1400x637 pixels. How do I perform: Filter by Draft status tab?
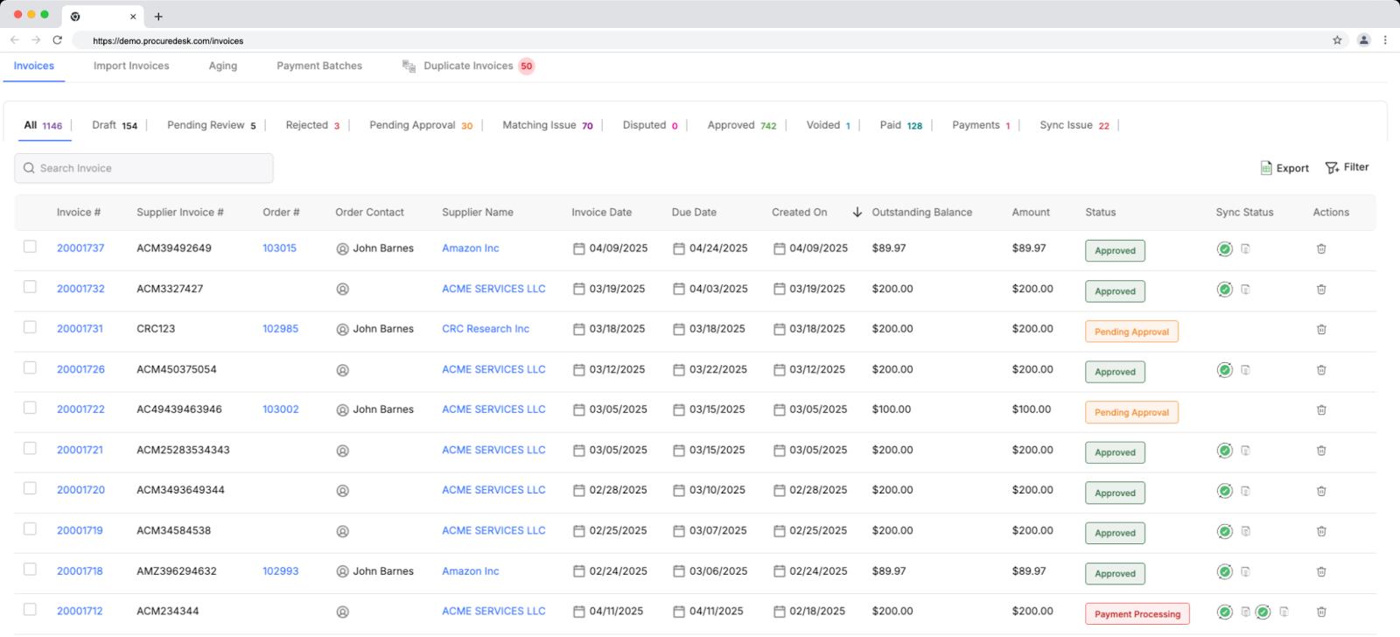click(115, 125)
